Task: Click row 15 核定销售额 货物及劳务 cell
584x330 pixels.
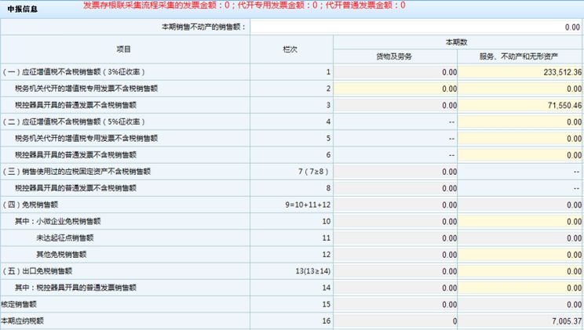Action: click(x=396, y=304)
